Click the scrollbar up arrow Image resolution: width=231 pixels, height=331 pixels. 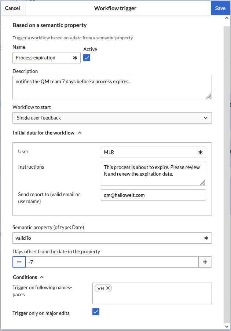pos(227,18)
